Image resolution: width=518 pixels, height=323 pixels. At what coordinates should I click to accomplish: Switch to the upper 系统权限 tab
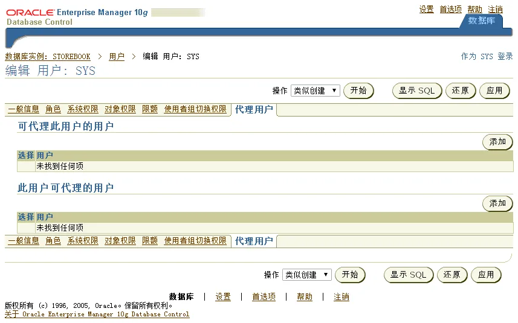point(83,109)
